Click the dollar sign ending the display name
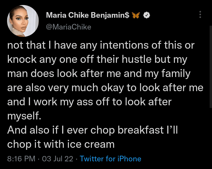Viewport: 212px width, 169px height. click(x=127, y=15)
